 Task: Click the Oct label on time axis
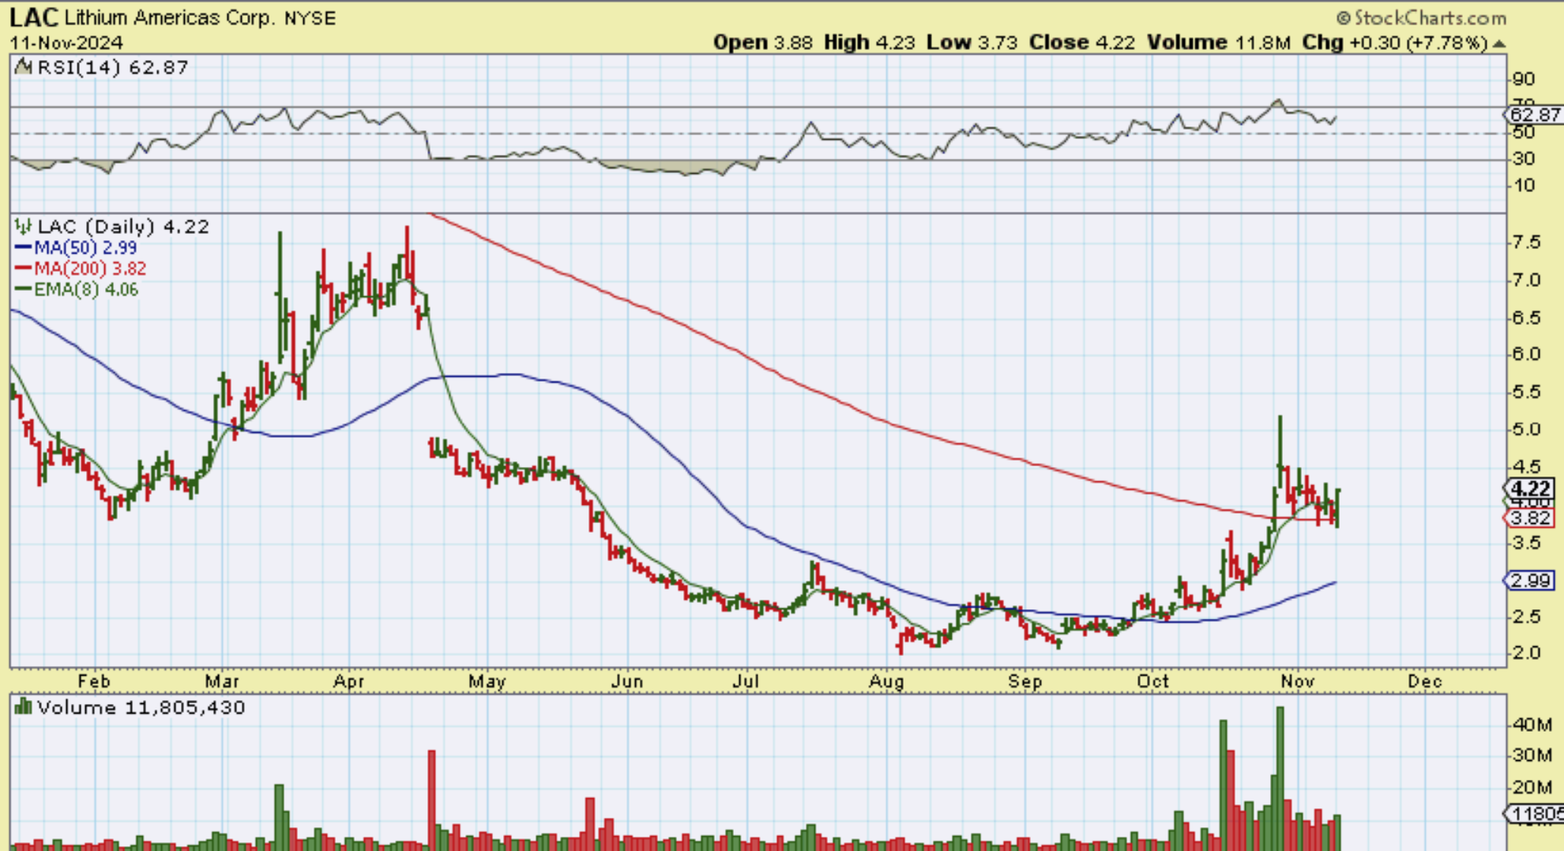(x=1152, y=681)
